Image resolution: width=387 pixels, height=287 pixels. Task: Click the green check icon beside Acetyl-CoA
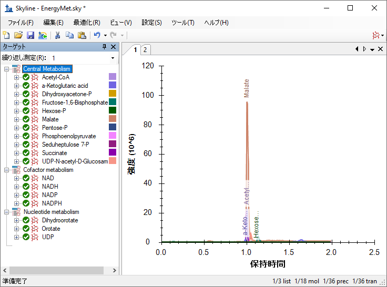pos(26,77)
